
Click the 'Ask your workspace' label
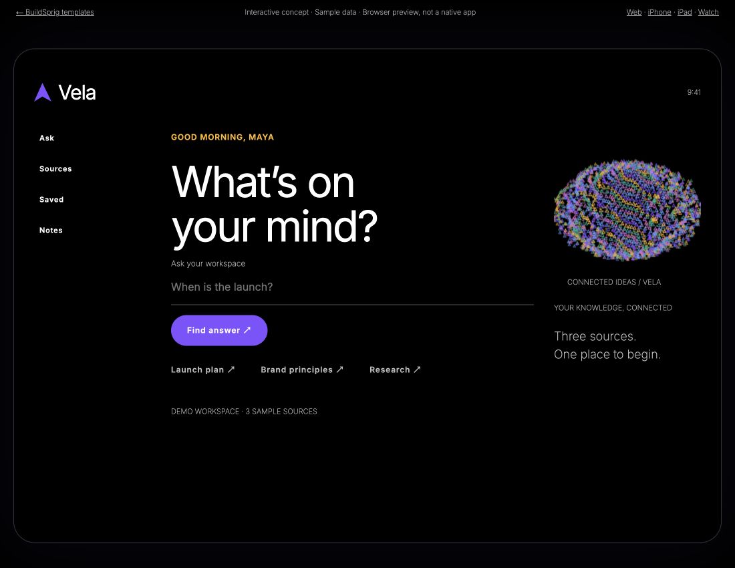coord(208,263)
